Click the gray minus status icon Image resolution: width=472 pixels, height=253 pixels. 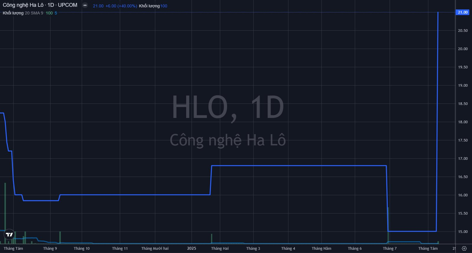click(85, 5)
